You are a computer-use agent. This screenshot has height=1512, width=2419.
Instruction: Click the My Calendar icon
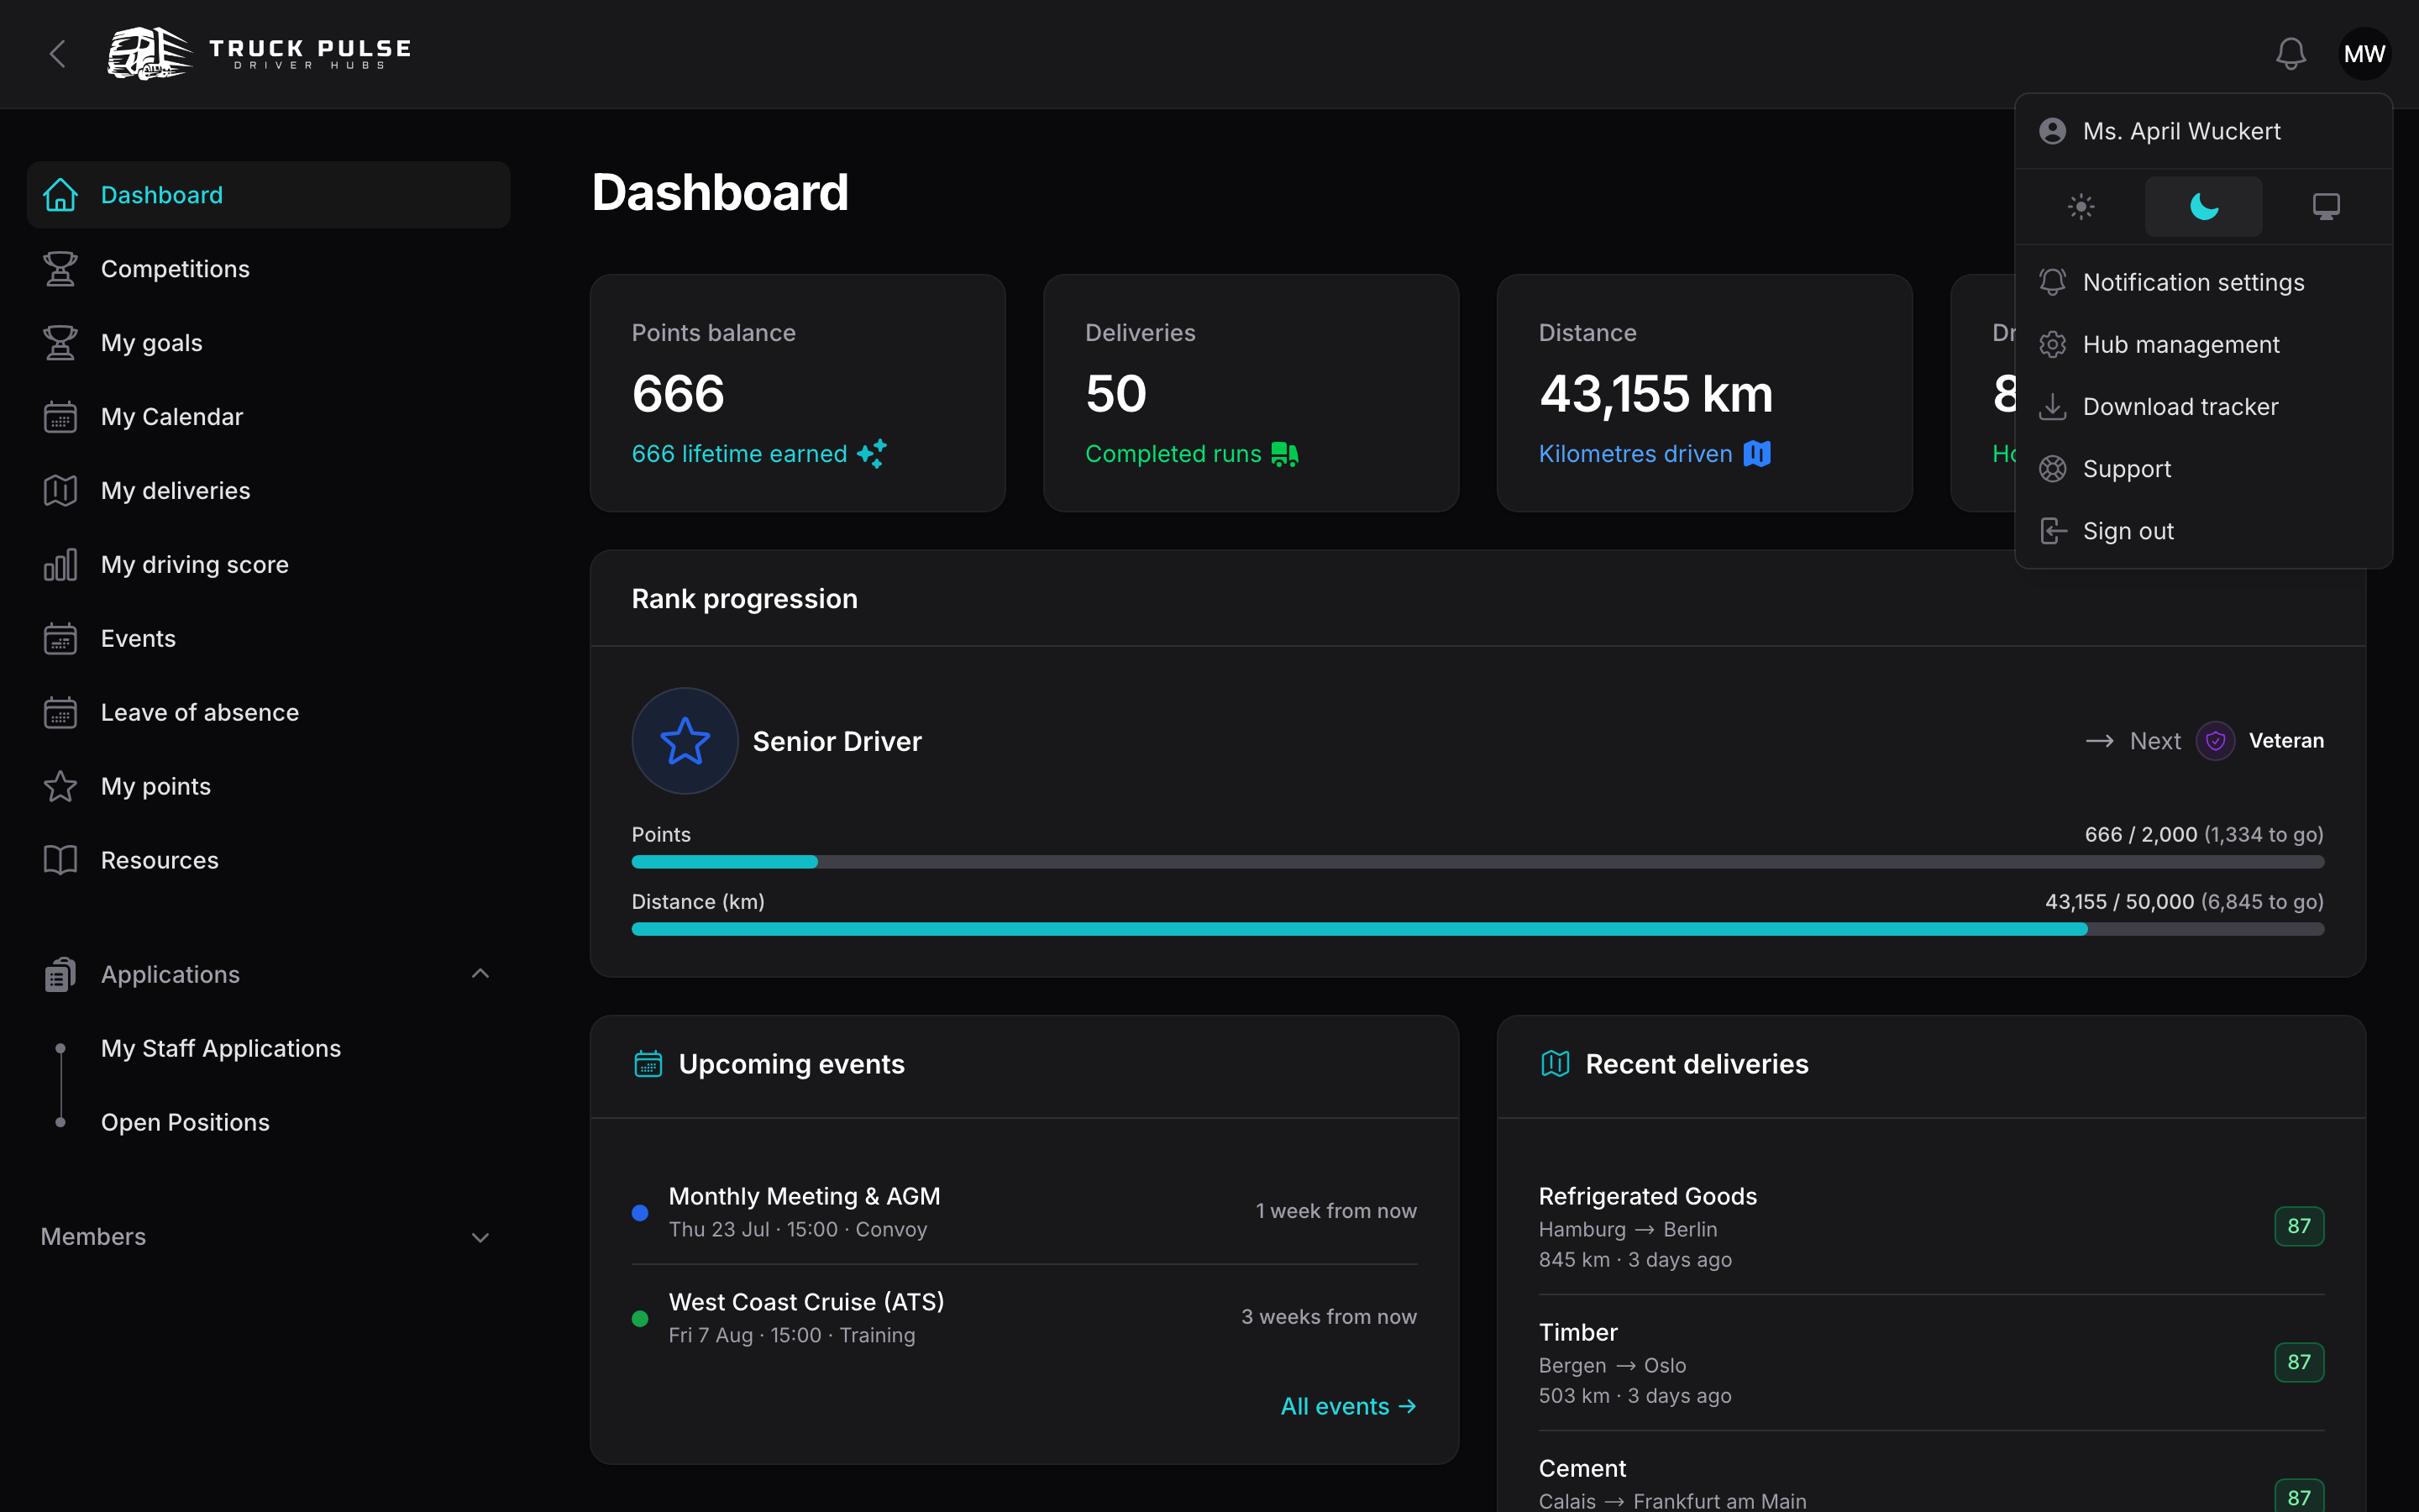tap(60, 417)
